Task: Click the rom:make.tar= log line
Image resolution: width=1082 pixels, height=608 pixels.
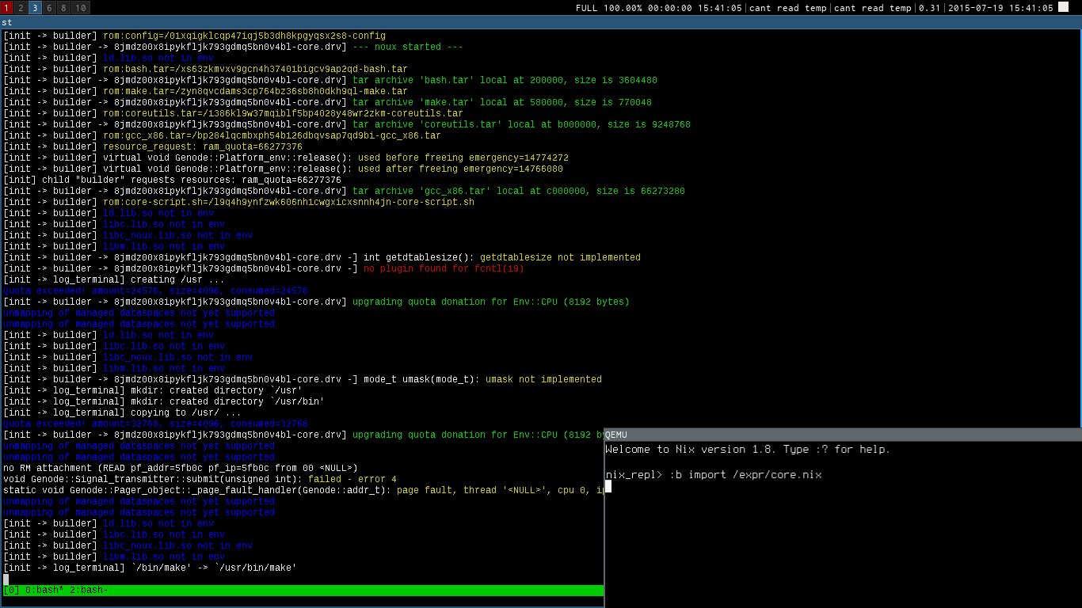Action: [x=205, y=91]
